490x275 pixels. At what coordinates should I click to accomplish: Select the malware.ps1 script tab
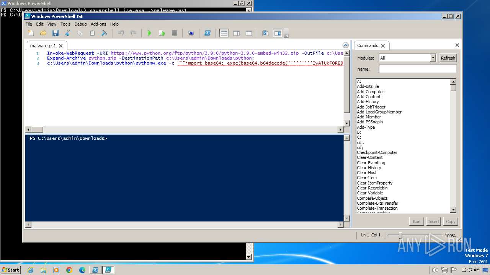coord(43,45)
